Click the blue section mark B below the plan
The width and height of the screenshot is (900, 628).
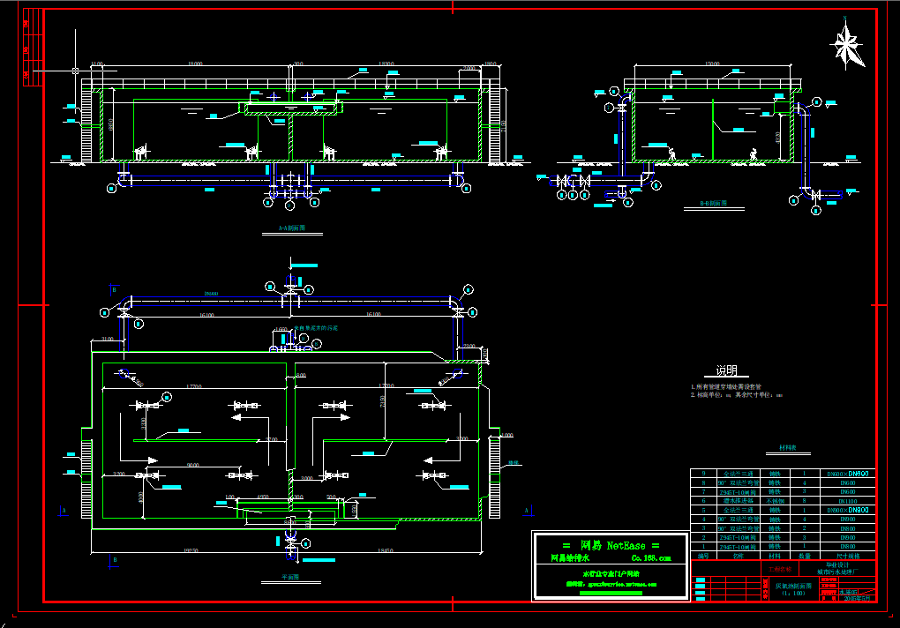[x=114, y=560]
